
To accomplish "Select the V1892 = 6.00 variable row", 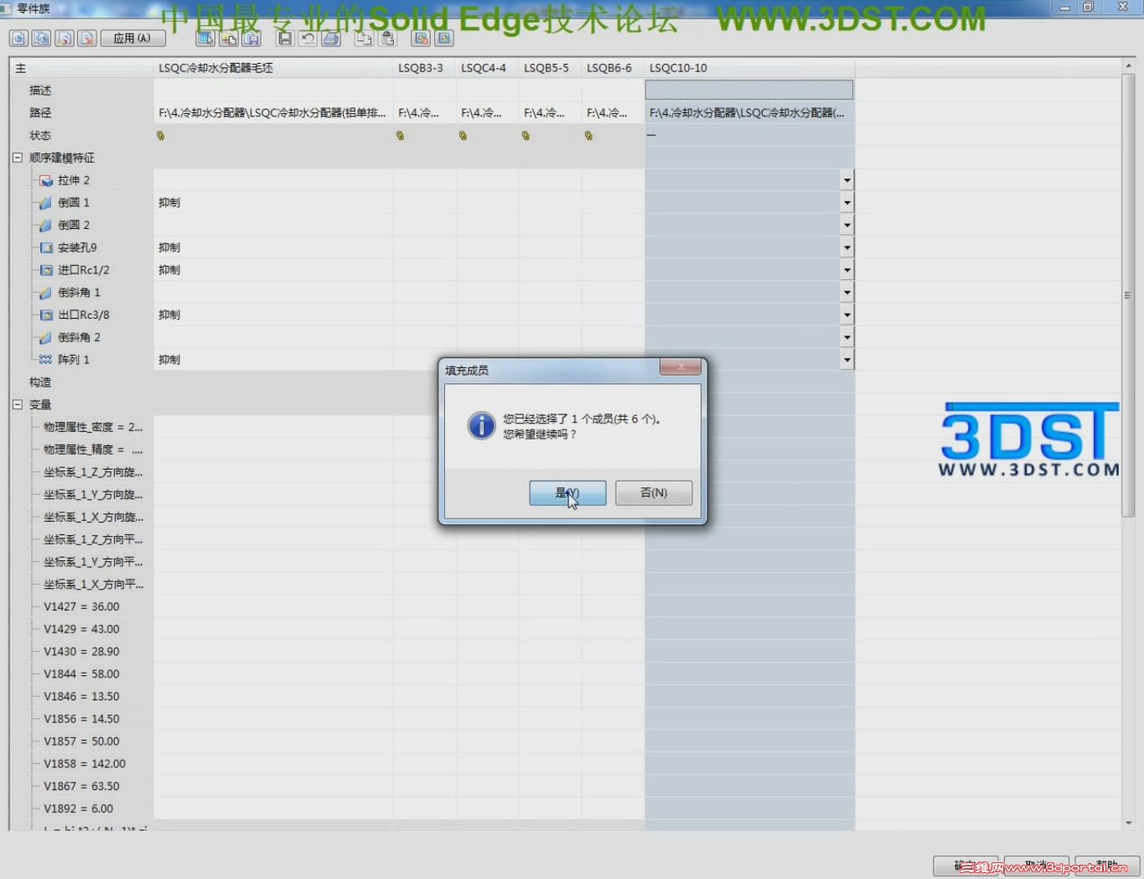I will click(78, 809).
